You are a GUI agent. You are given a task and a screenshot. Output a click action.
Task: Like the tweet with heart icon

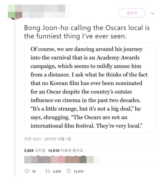tap(68, 171)
